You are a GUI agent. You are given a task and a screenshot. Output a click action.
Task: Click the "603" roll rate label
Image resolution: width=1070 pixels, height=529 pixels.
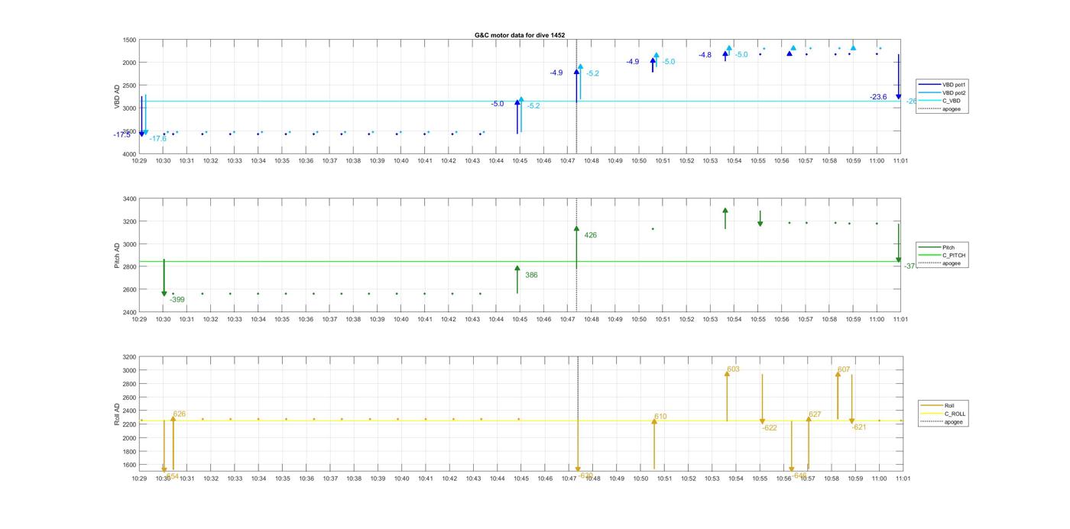pos(733,369)
